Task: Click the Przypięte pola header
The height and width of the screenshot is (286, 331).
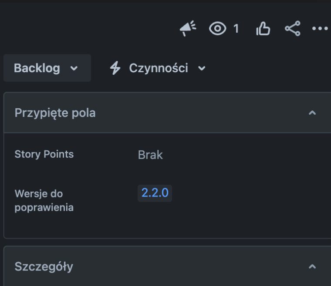Action: coord(55,113)
